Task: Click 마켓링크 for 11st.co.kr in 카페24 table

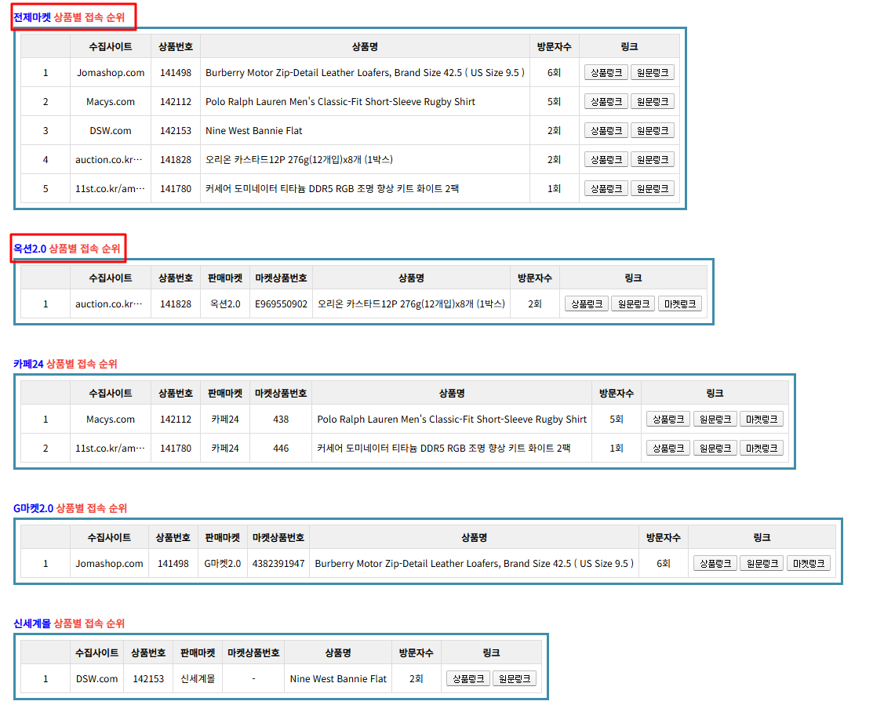Action: click(x=761, y=449)
